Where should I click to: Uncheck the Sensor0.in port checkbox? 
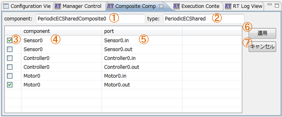(10, 41)
